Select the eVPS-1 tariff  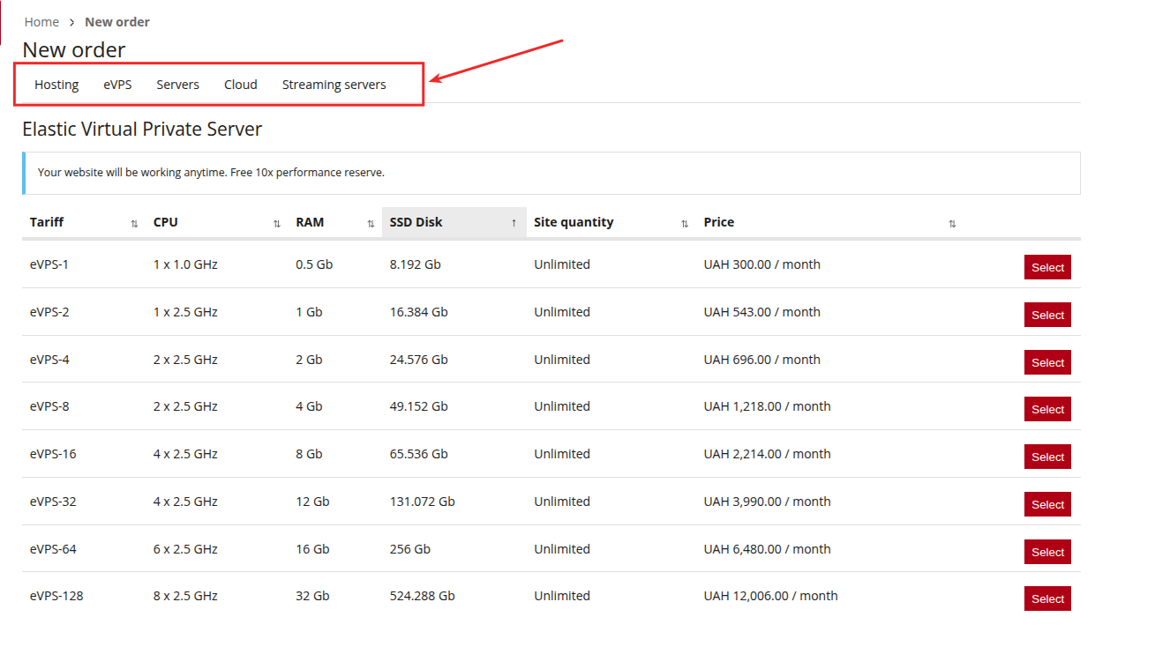(x=1047, y=268)
